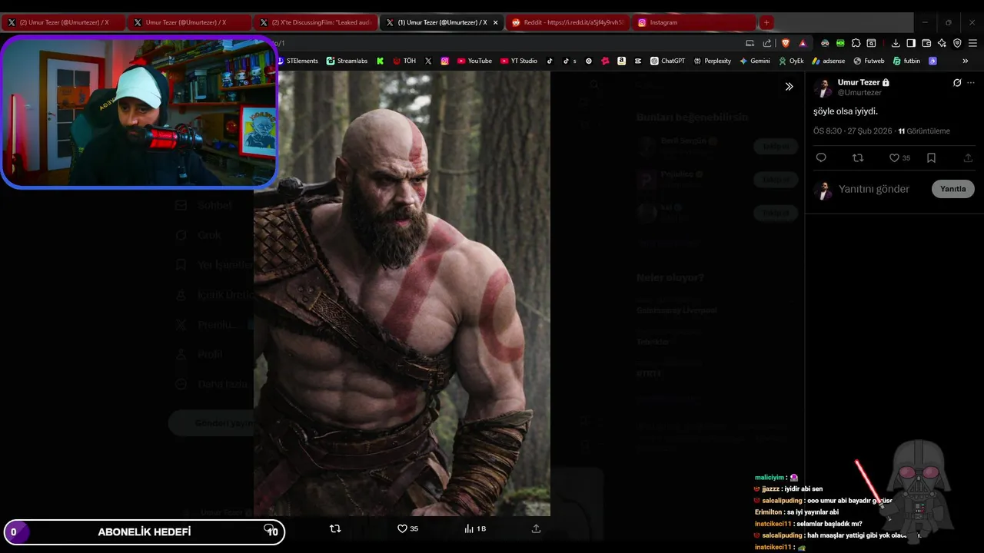Share icon below the Kratos image

coord(537,529)
